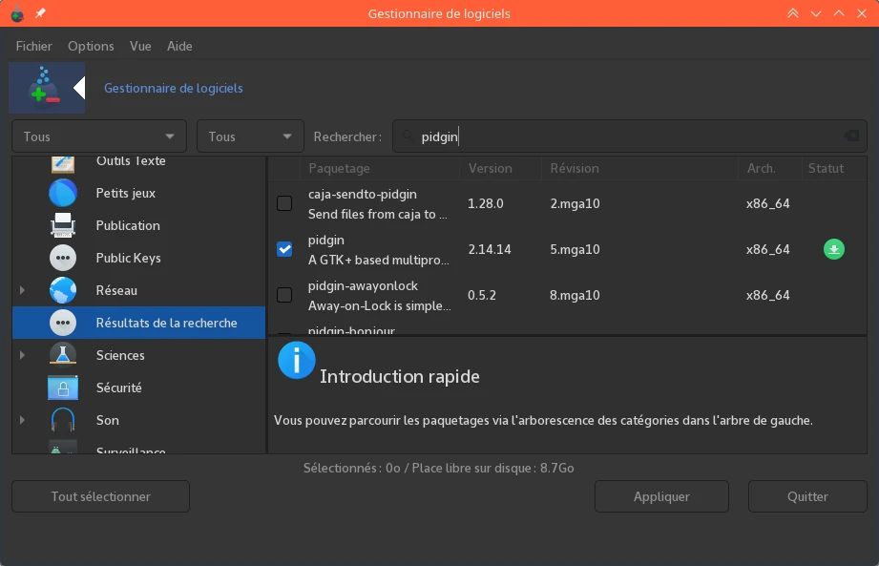Viewport: 879px width, 566px height.
Task: Click the software manager logo icon in header
Action: (x=45, y=88)
